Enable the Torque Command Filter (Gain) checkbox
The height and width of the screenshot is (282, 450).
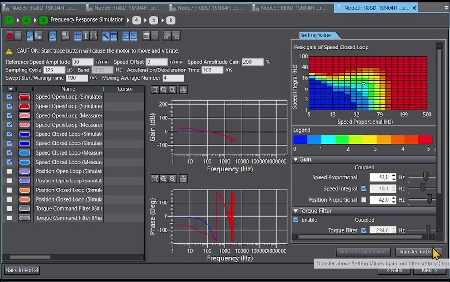(9, 209)
